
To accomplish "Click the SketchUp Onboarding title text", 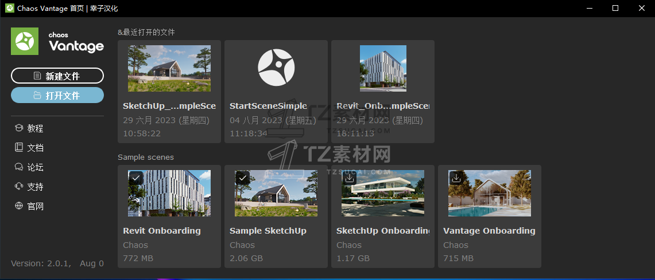I will pos(383,230).
